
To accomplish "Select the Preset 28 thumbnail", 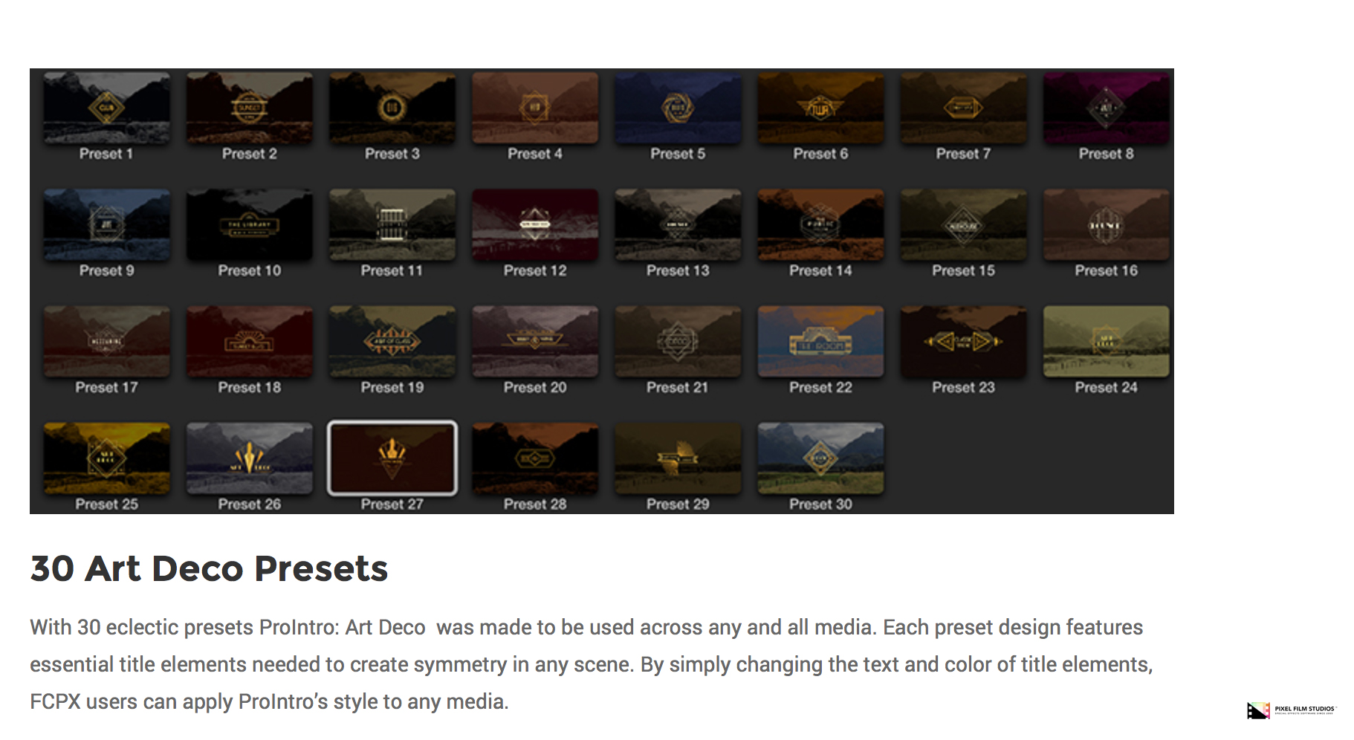I will (535, 458).
